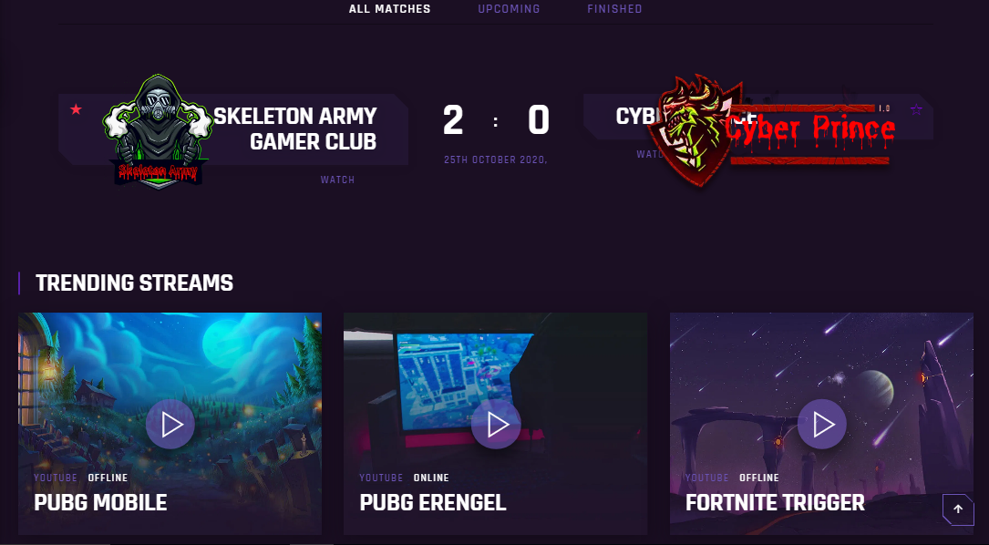Screen dimensions: 989x545
Task: Play the PUBG Mobile stream
Action: [x=170, y=424]
